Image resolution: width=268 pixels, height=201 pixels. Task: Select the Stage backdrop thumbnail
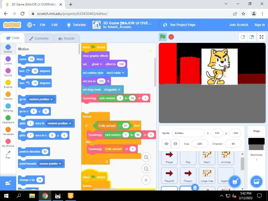pos(256,144)
